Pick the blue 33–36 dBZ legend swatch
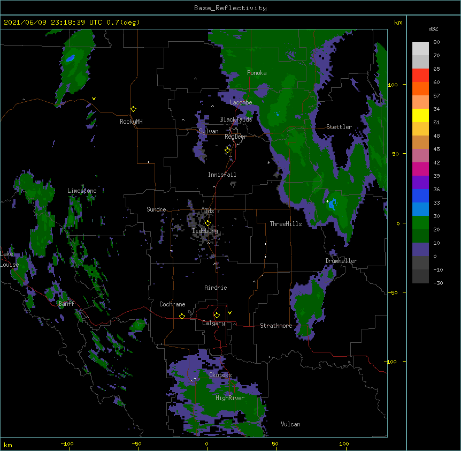Viewport: 461px width, 451px height. coord(420,196)
